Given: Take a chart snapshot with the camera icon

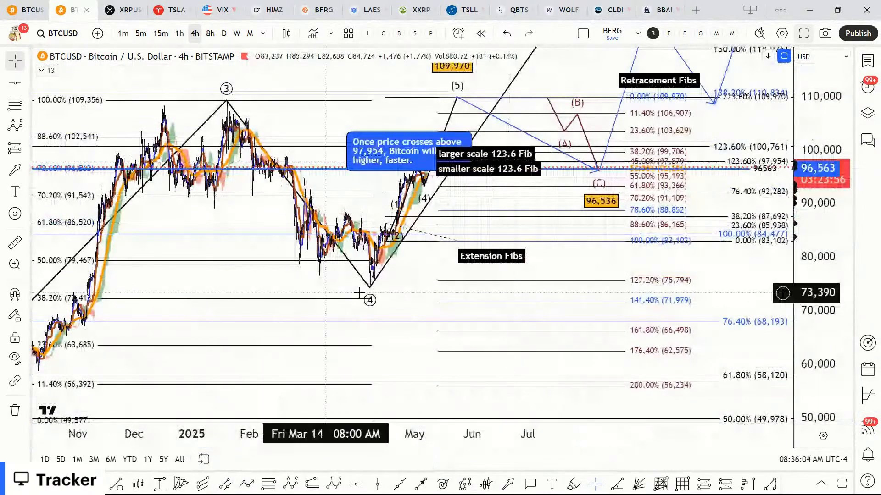Looking at the screenshot, I should (x=825, y=33).
